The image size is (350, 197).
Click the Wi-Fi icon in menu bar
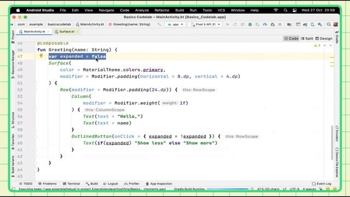[276, 10]
